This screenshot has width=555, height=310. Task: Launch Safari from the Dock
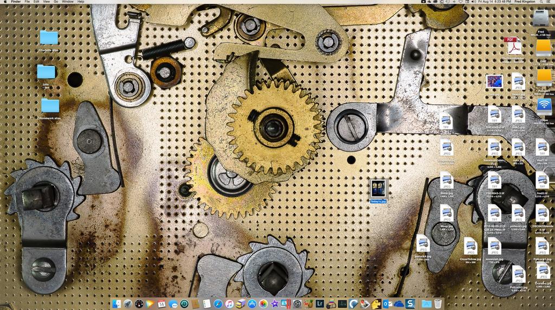[218, 304]
